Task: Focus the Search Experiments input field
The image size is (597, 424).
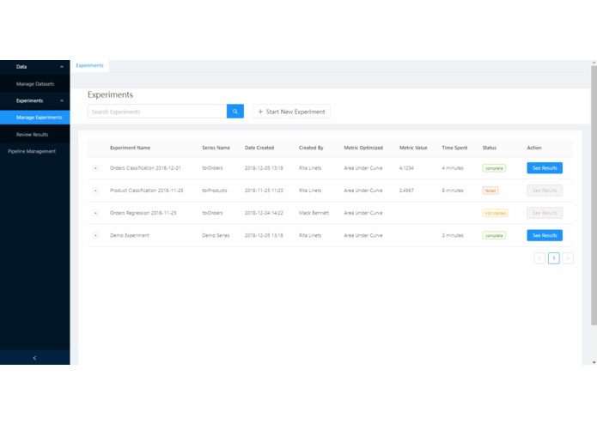Action: [157, 112]
